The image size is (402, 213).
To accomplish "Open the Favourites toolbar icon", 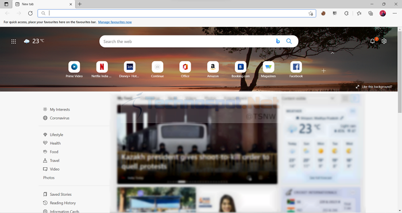I will pyautogui.click(x=359, y=13).
